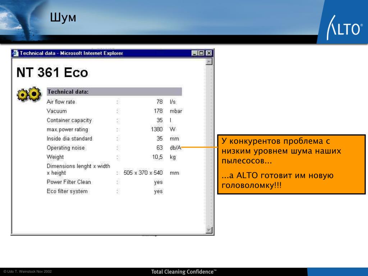Screen dimensions: 368x276
Task: Click the 'mbar' unit
Action: 176,111
